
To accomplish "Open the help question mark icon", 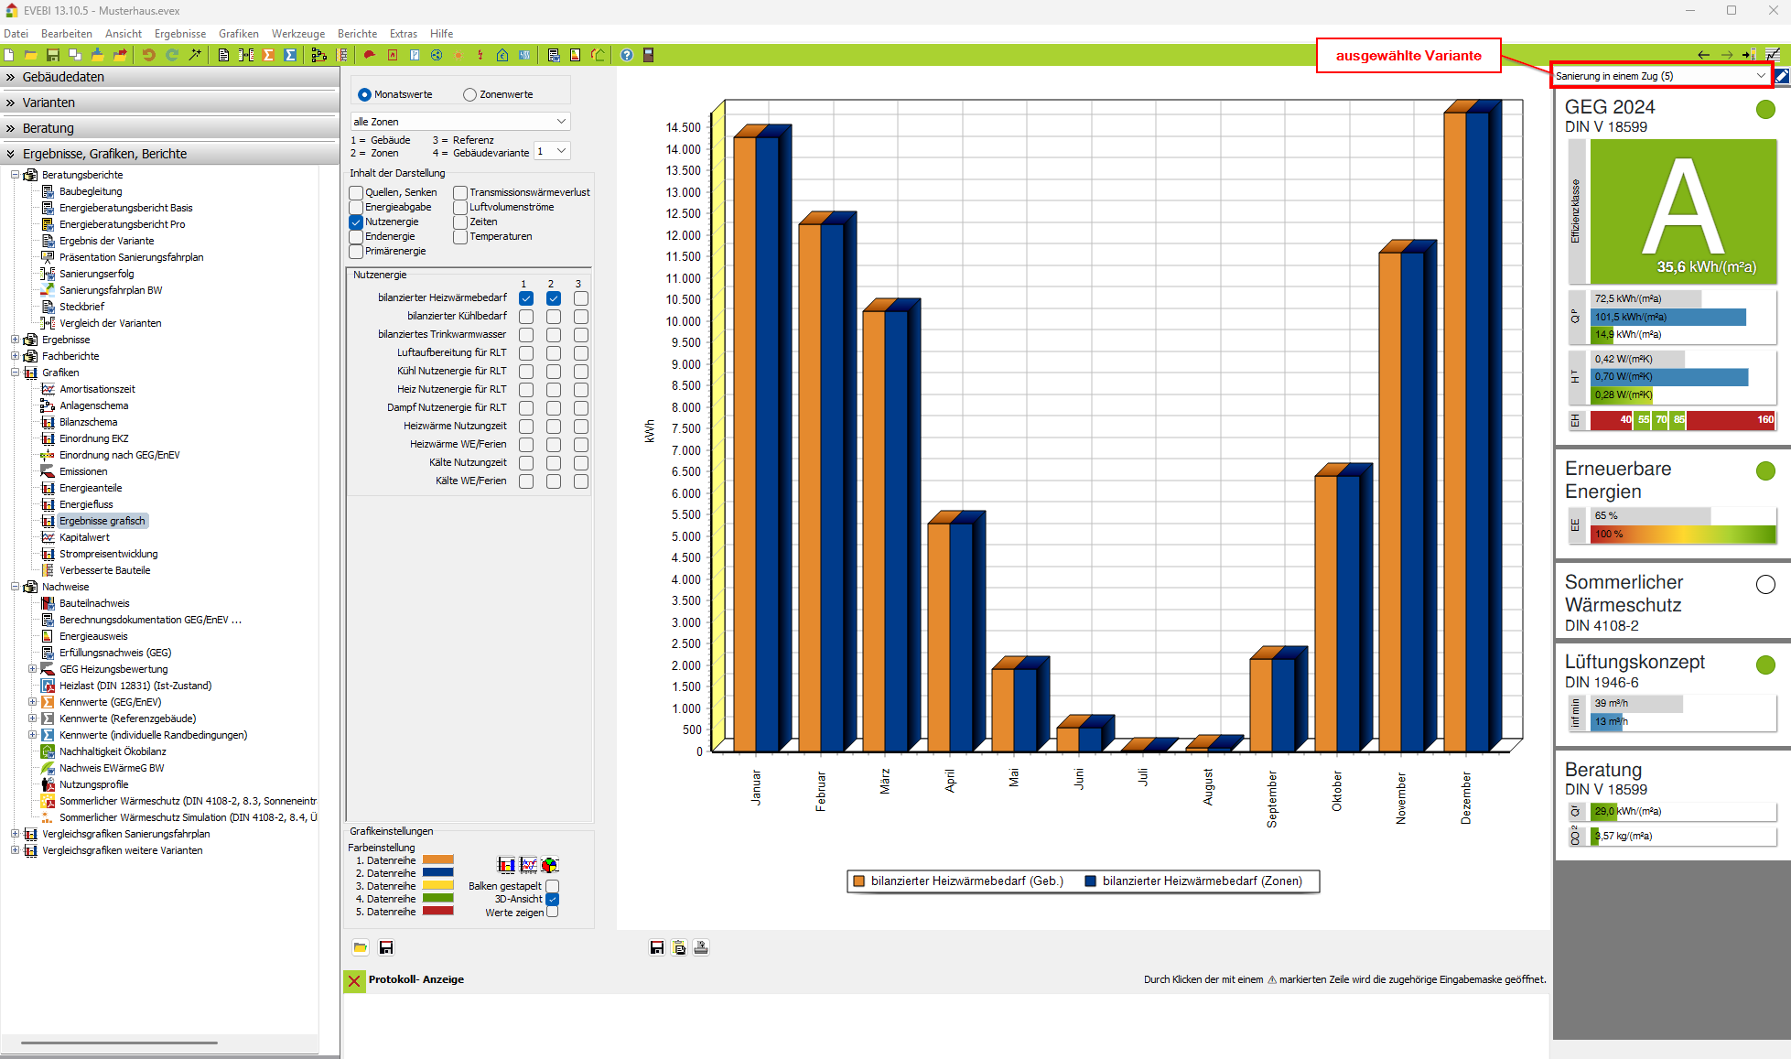I will pyautogui.click(x=627, y=55).
